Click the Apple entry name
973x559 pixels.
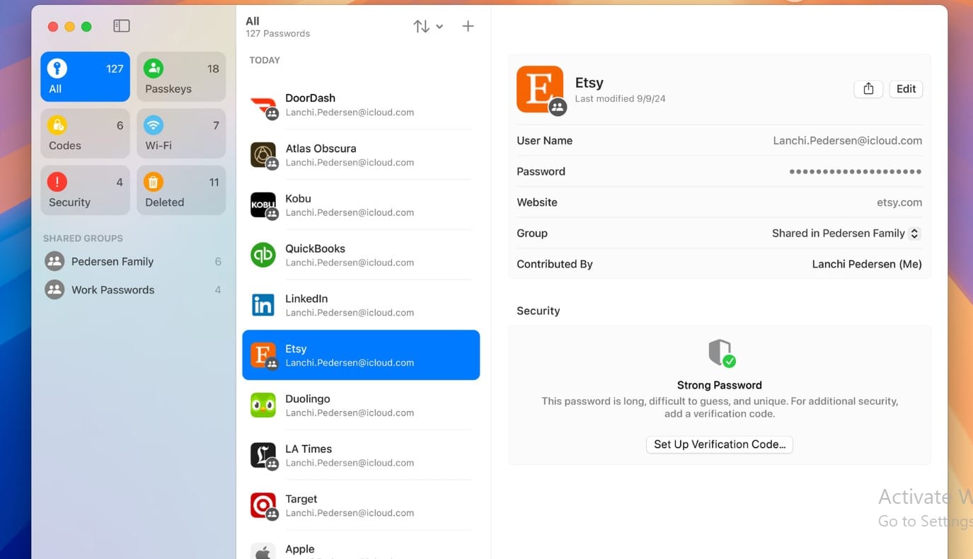pyautogui.click(x=299, y=549)
